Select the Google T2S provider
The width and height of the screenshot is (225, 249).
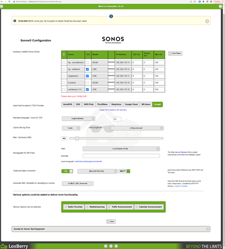click(158, 104)
